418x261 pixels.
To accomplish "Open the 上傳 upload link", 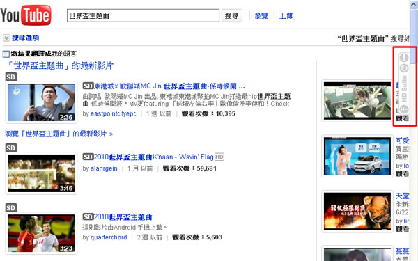I will point(286,16).
